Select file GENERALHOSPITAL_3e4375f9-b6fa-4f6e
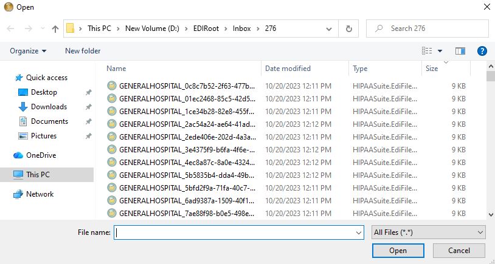Image resolution: width=495 pixels, height=264 pixels. coord(187,150)
